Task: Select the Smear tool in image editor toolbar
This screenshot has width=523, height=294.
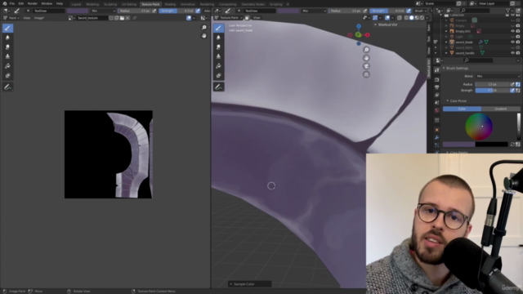Action: pyautogui.click(x=7, y=47)
